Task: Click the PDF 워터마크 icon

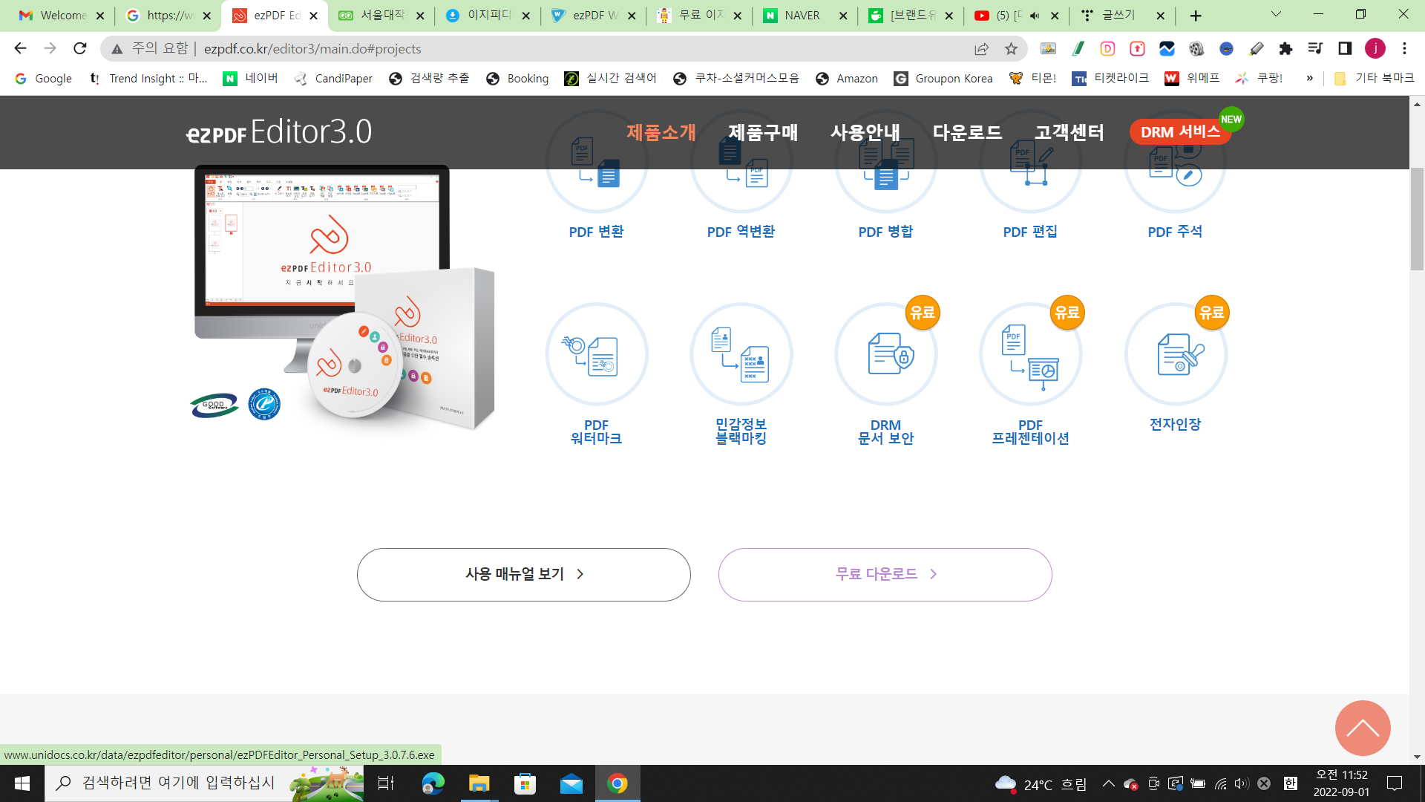Action: pyautogui.click(x=596, y=354)
